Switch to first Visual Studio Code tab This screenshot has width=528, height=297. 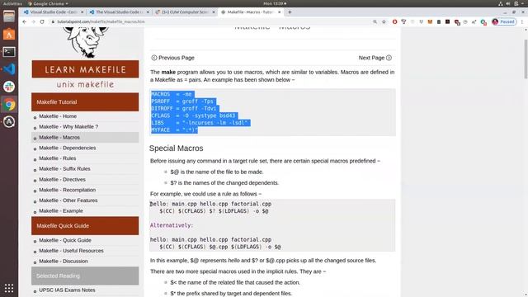point(53,12)
